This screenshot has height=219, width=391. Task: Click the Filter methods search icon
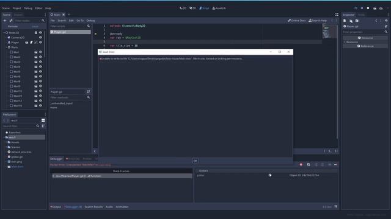click(89, 97)
